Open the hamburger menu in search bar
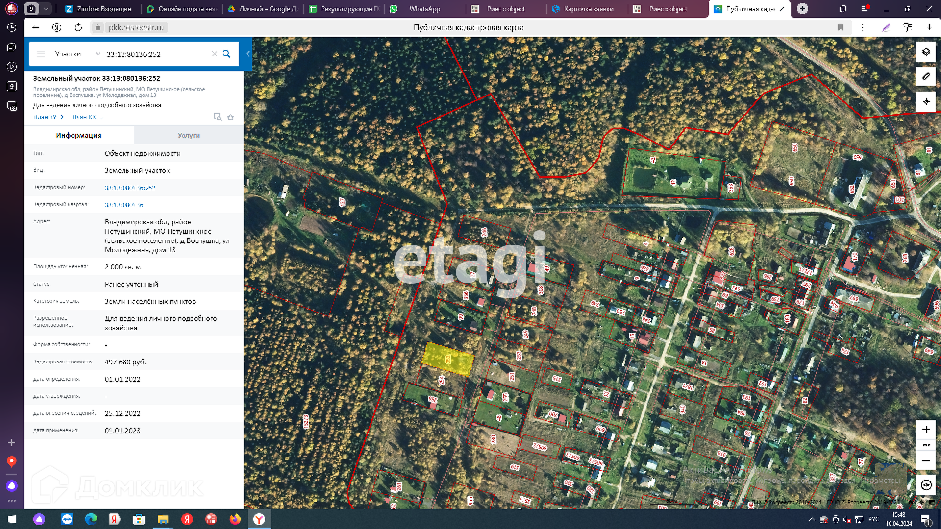 click(41, 54)
